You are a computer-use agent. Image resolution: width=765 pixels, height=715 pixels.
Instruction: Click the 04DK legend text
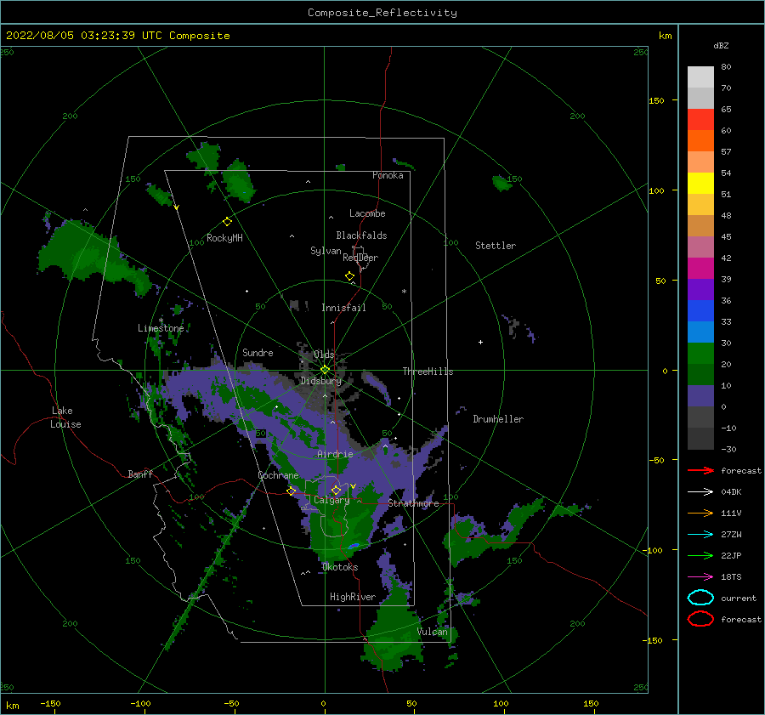[731, 492]
